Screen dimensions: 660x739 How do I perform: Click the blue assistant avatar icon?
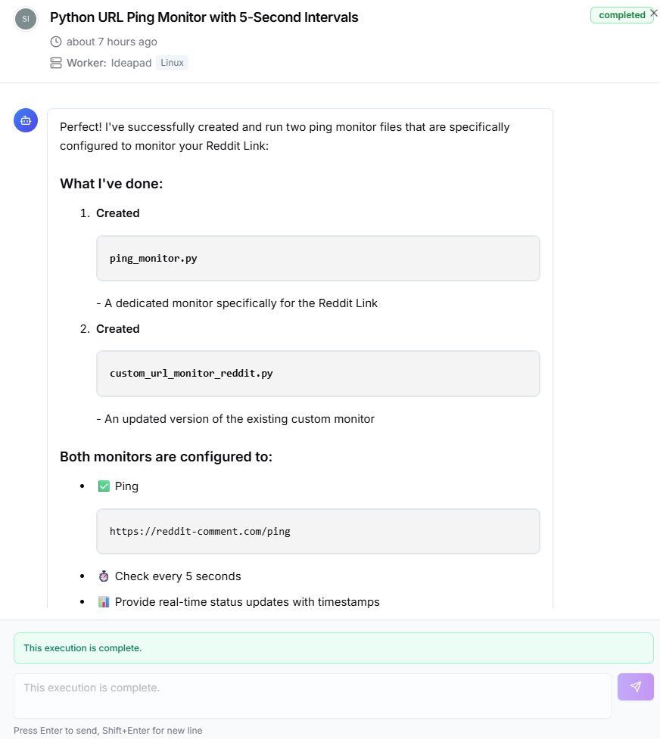(26, 120)
